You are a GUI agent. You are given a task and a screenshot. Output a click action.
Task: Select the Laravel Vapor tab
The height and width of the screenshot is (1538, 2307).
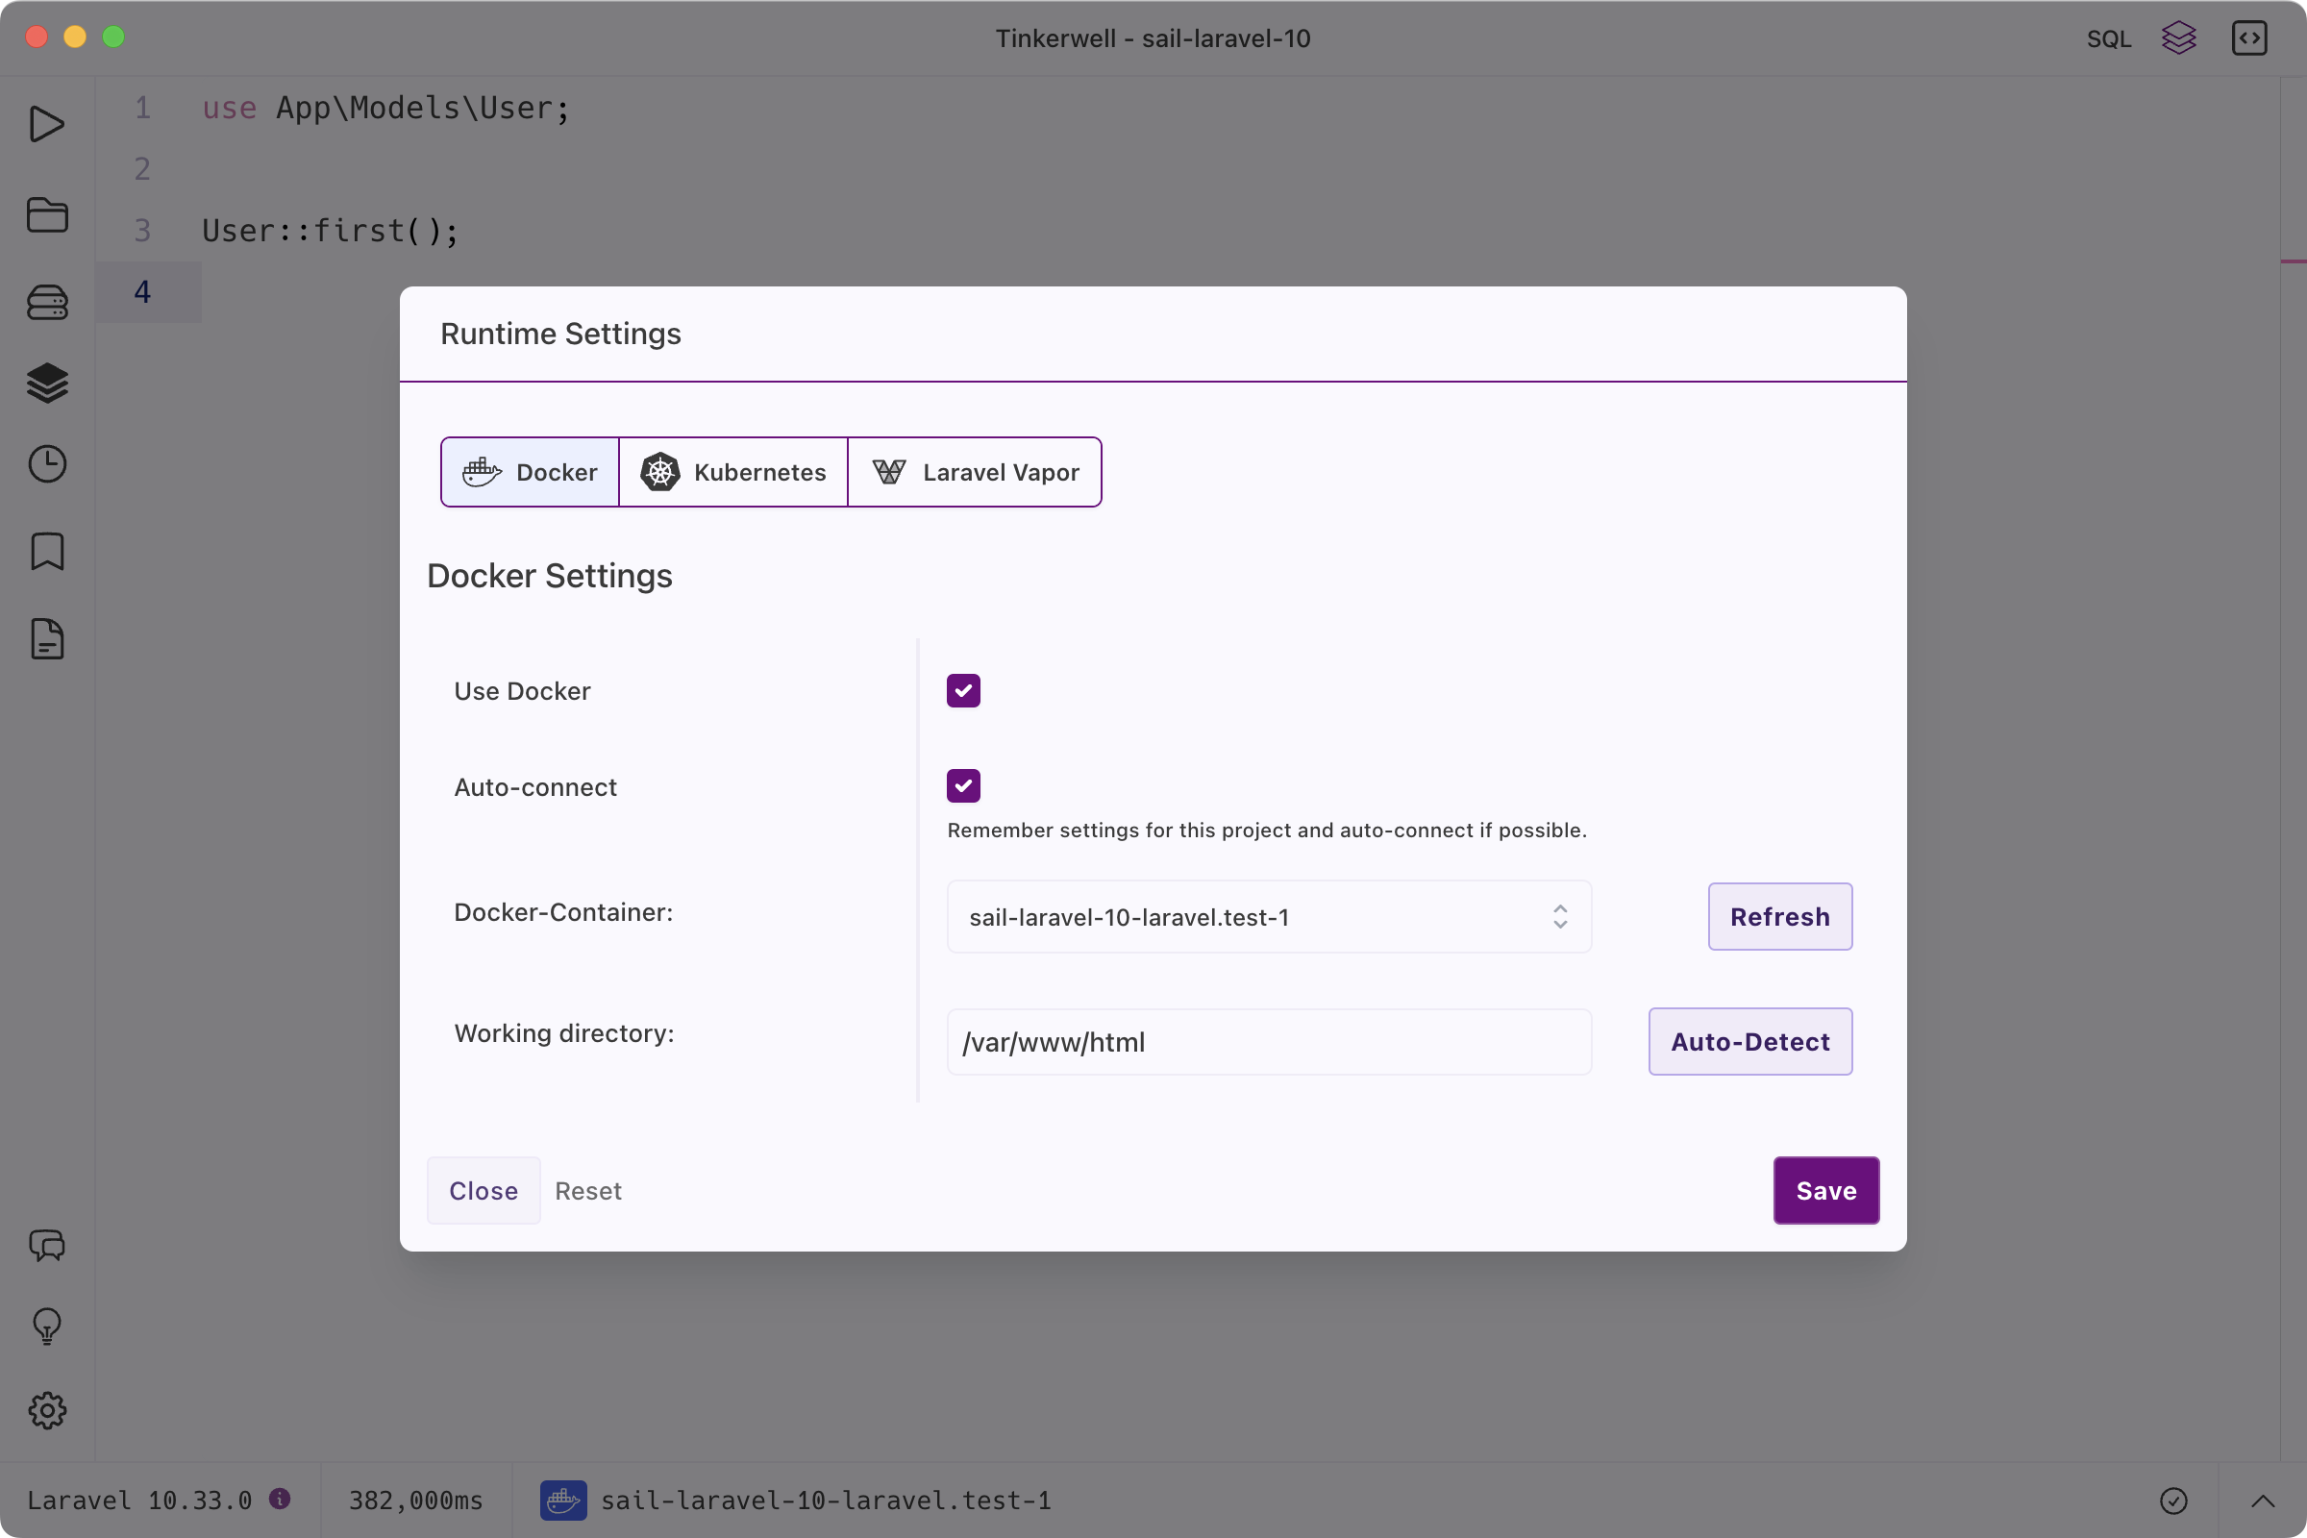coord(974,472)
